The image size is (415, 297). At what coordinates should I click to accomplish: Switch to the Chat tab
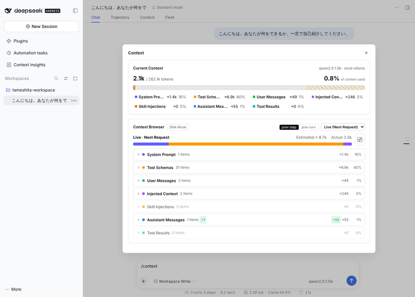point(95,17)
